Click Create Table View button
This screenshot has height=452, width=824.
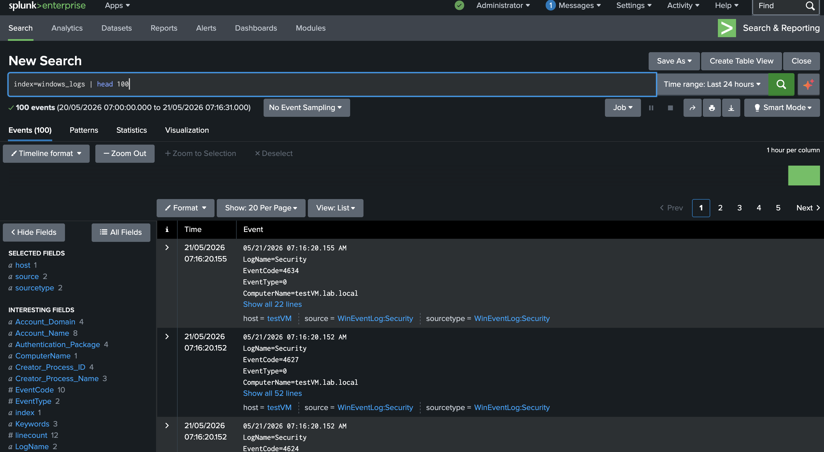(741, 61)
